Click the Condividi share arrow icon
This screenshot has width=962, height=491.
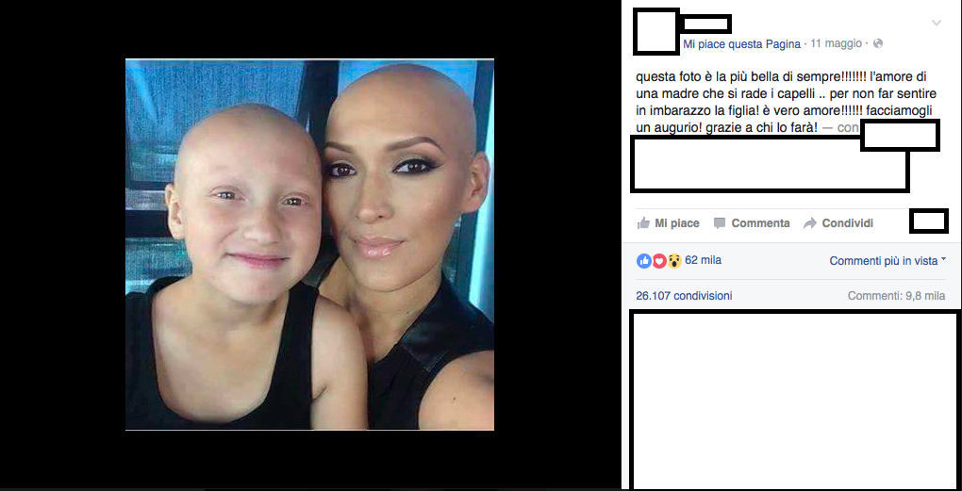(810, 223)
